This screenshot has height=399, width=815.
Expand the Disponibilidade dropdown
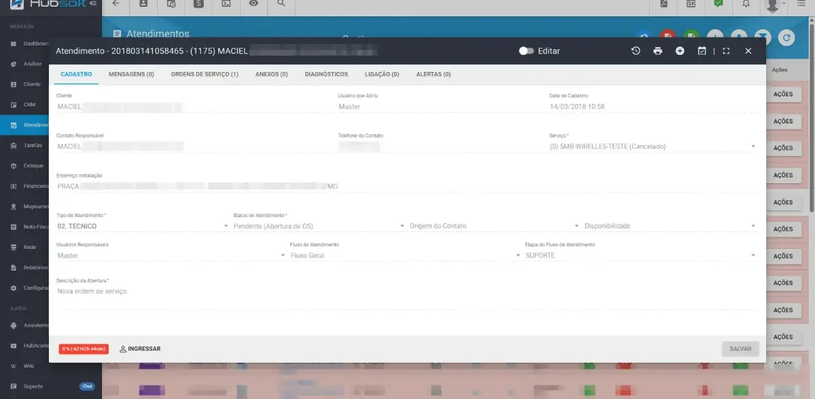(x=670, y=226)
